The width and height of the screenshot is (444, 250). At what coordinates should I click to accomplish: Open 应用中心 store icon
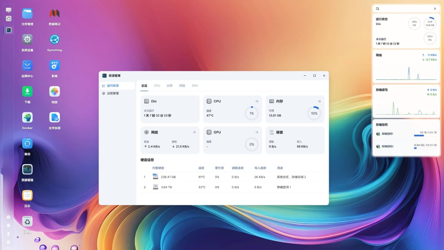click(27, 66)
